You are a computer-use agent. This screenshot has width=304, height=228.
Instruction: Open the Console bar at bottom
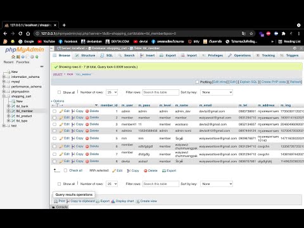point(60,207)
